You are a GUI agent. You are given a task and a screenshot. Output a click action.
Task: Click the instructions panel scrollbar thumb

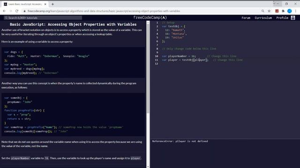(148, 69)
